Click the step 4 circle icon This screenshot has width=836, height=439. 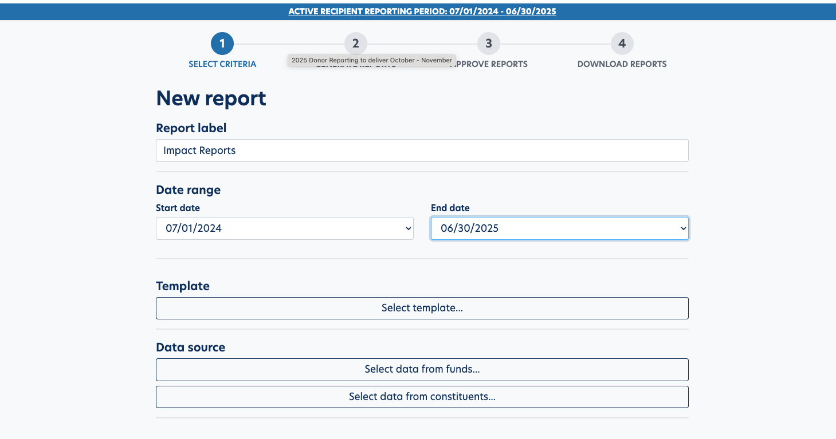(x=622, y=43)
